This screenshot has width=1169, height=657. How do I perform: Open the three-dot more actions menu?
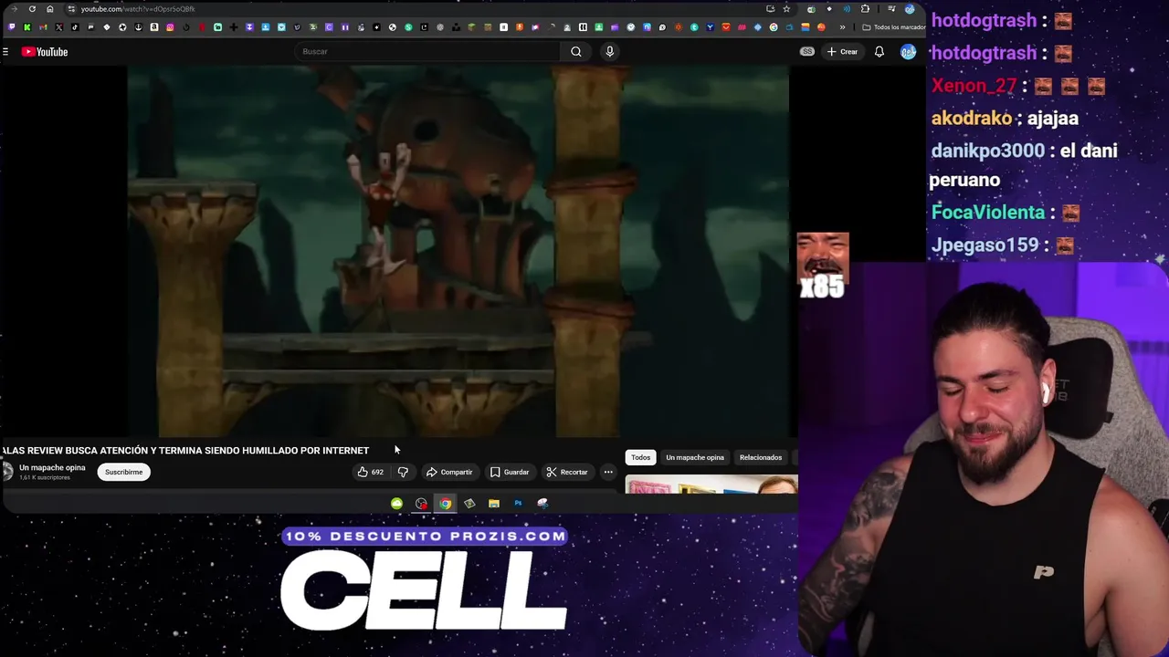[x=608, y=472]
